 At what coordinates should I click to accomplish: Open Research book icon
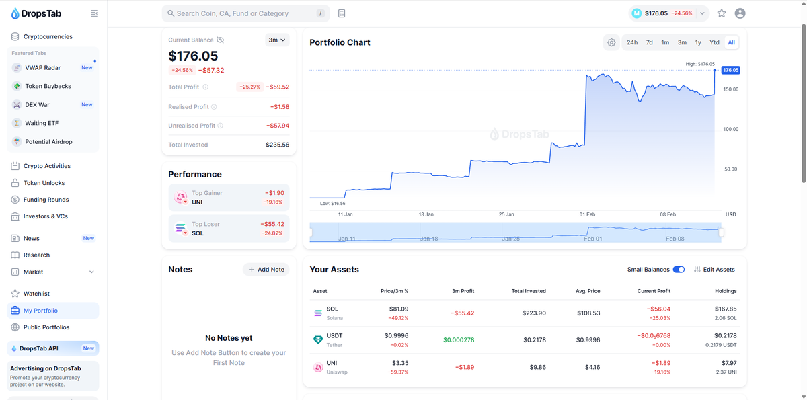pos(15,255)
